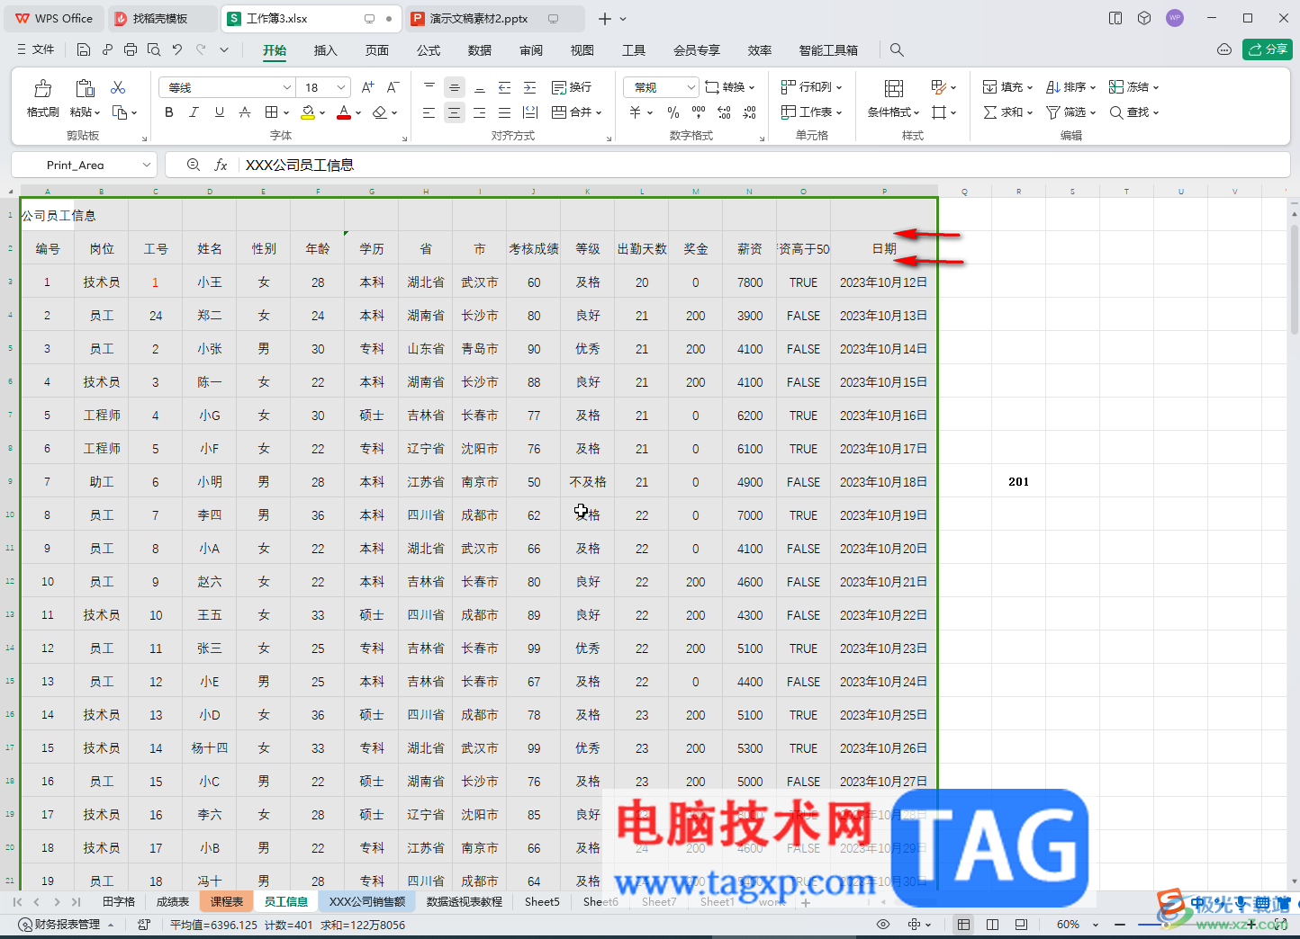
Task: Click the 查找 (Find) button
Action: pos(1134,112)
